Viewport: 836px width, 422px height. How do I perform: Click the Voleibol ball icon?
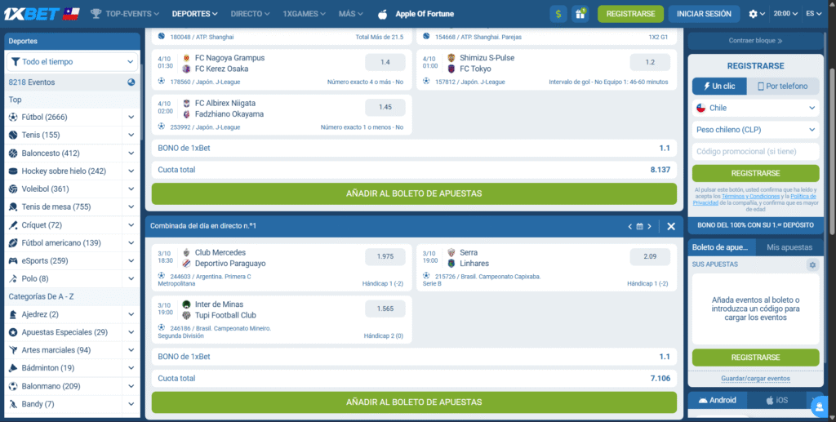point(13,189)
